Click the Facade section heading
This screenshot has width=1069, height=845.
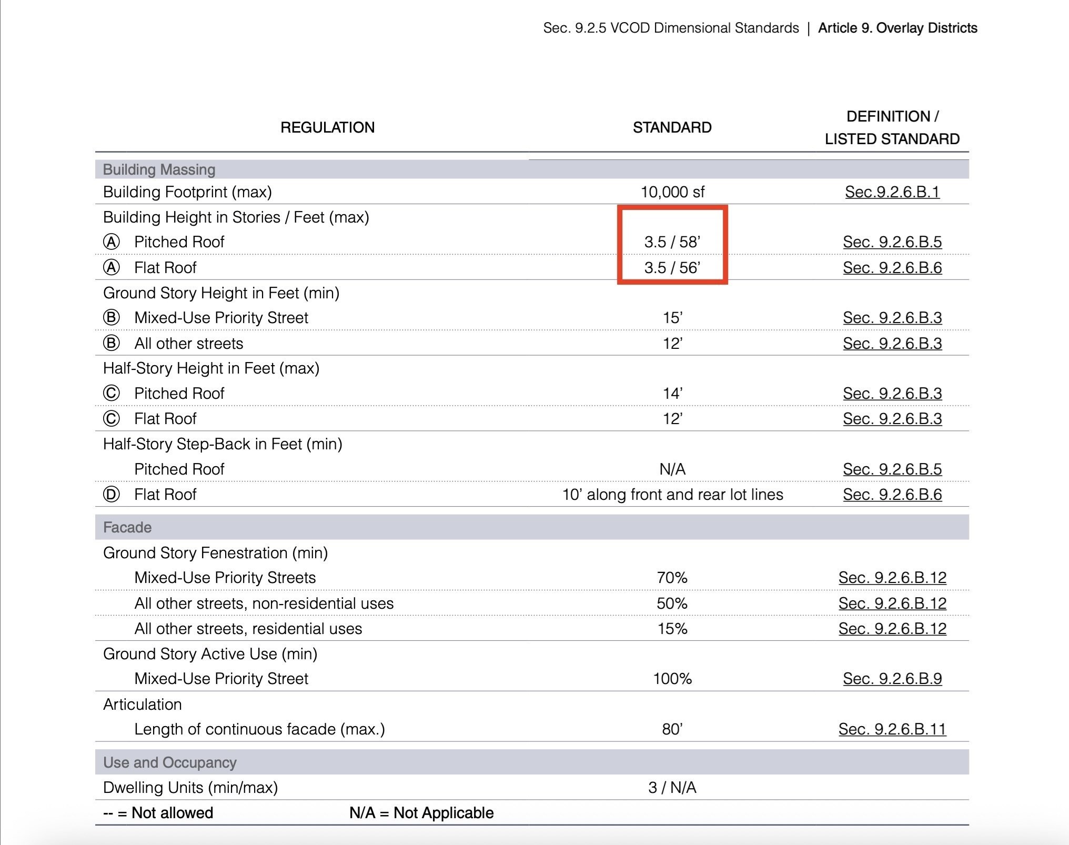point(127,527)
